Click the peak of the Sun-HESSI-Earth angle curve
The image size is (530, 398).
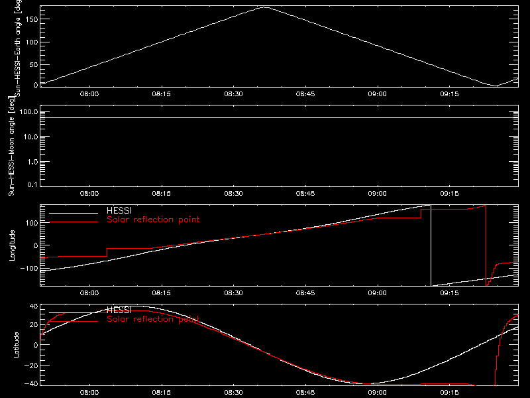[264, 7]
